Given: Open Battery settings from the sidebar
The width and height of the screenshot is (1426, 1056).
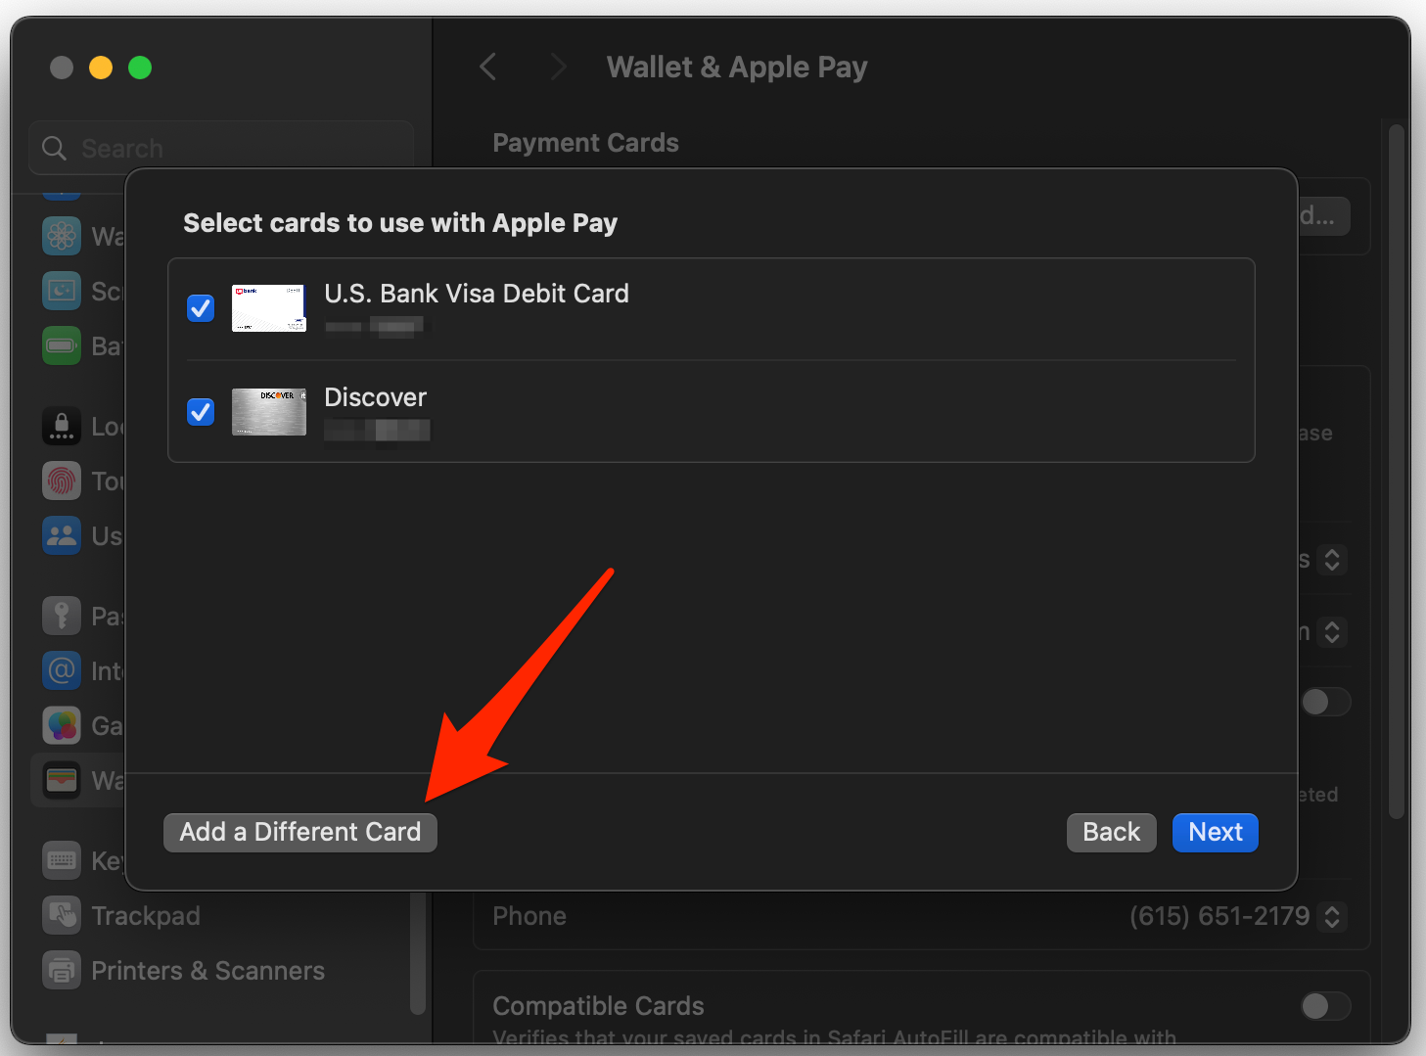Looking at the screenshot, I should [x=61, y=345].
